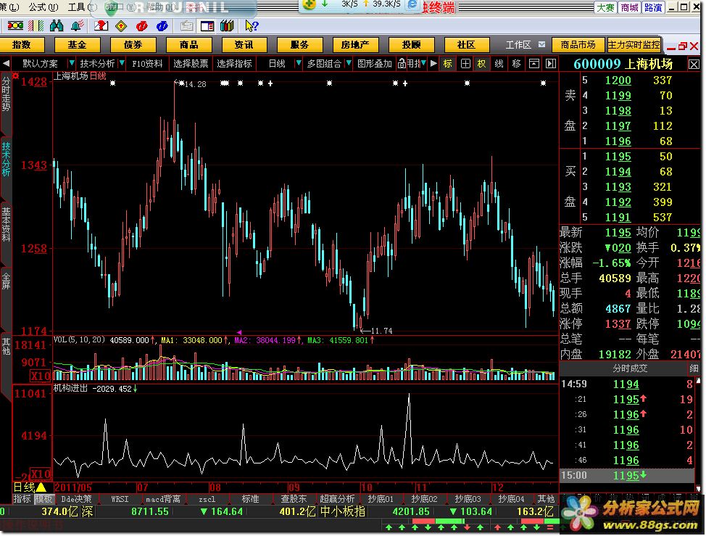Click the skip-to-end panel icon

pyautogui.click(x=551, y=64)
